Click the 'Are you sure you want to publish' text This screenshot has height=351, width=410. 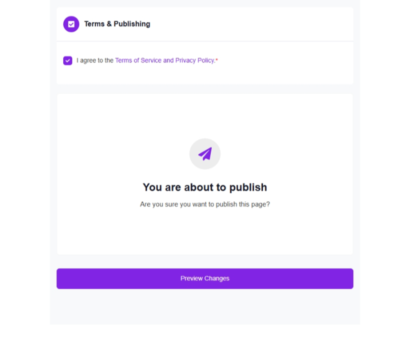pyautogui.click(x=205, y=204)
